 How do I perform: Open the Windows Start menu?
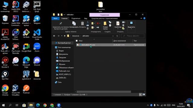pos(3,105)
